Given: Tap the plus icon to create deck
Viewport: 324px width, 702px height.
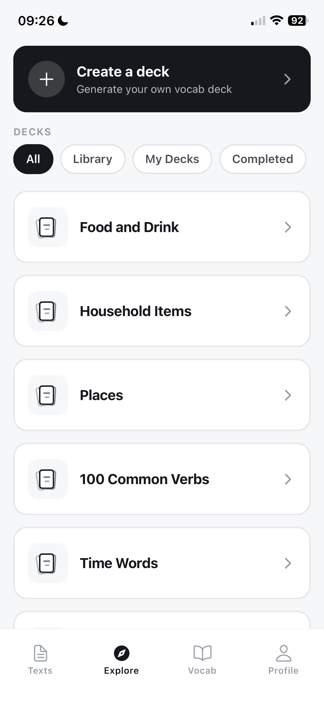Looking at the screenshot, I should point(47,79).
